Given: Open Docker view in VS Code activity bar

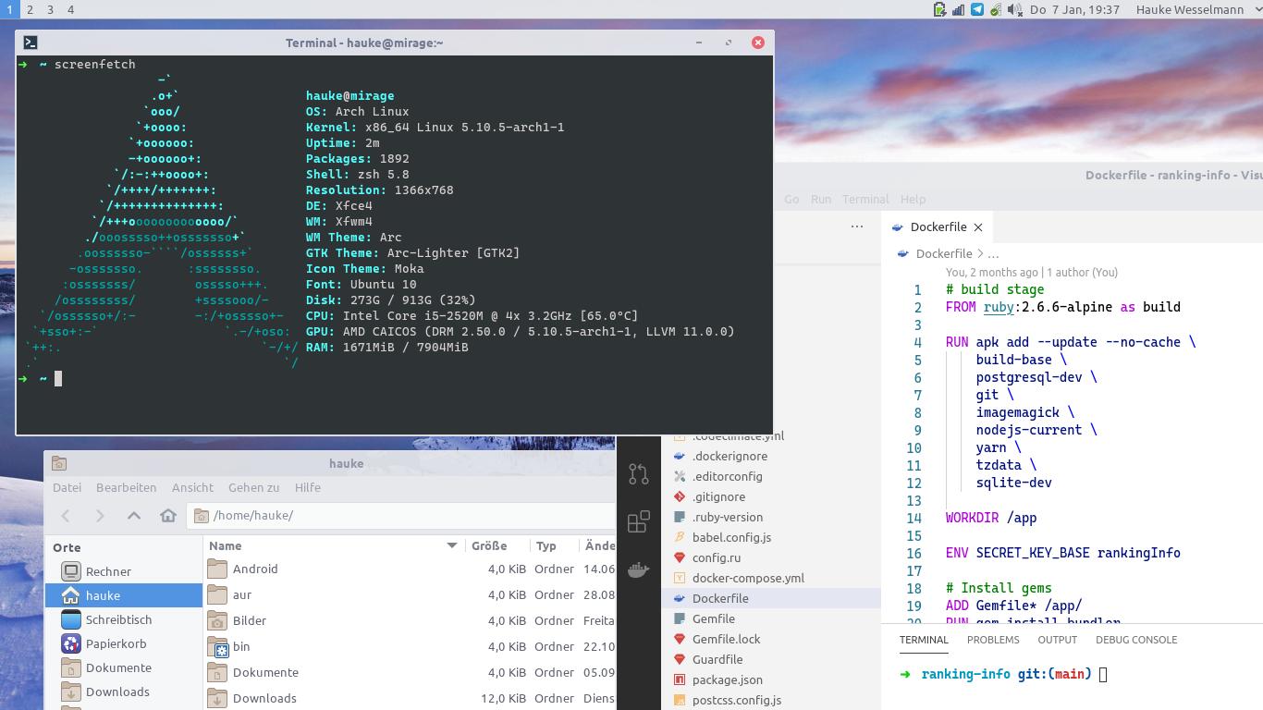Looking at the screenshot, I should [x=639, y=570].
